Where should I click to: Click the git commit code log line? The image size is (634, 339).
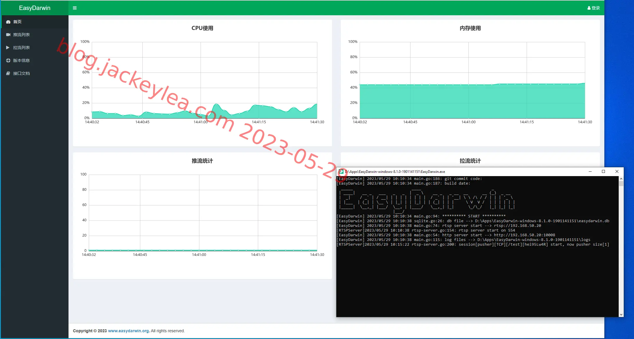(x=409, y=179)
